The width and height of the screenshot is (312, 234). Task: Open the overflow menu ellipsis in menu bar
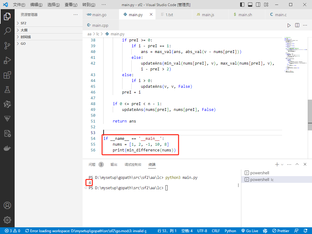104,5
